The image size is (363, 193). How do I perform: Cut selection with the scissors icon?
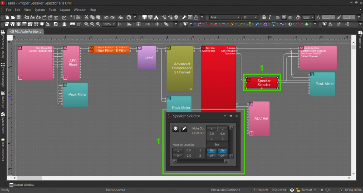point(86,17)
